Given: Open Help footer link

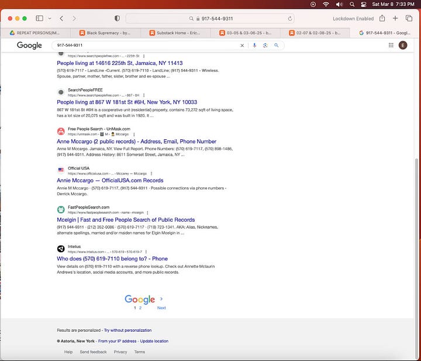Looking at the screenshot, I should coord(68,352).
